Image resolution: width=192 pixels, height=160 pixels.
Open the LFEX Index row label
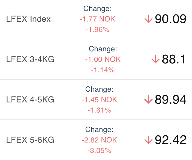tap(28, 19)
